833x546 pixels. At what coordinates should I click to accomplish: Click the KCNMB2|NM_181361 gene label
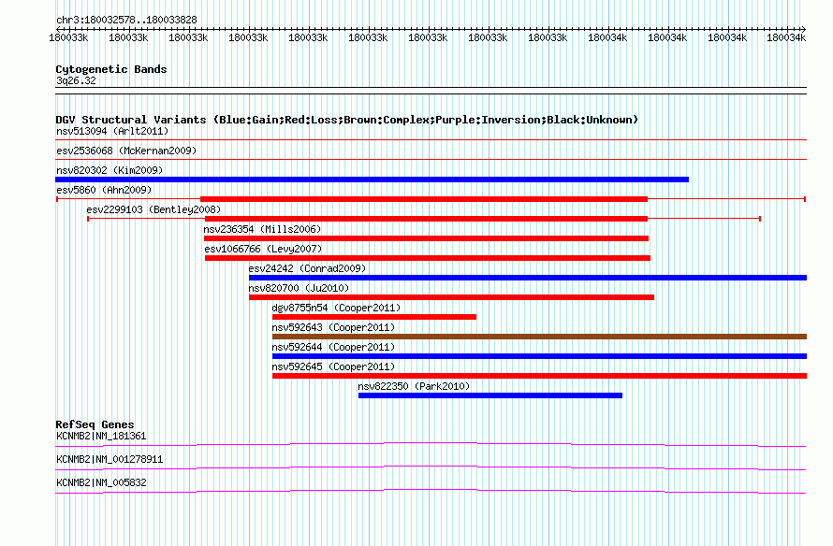101,437
